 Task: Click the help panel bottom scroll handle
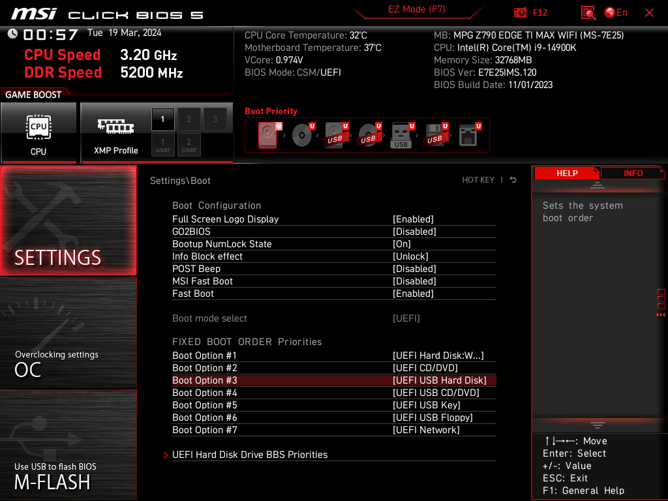(x=598, y=425)
